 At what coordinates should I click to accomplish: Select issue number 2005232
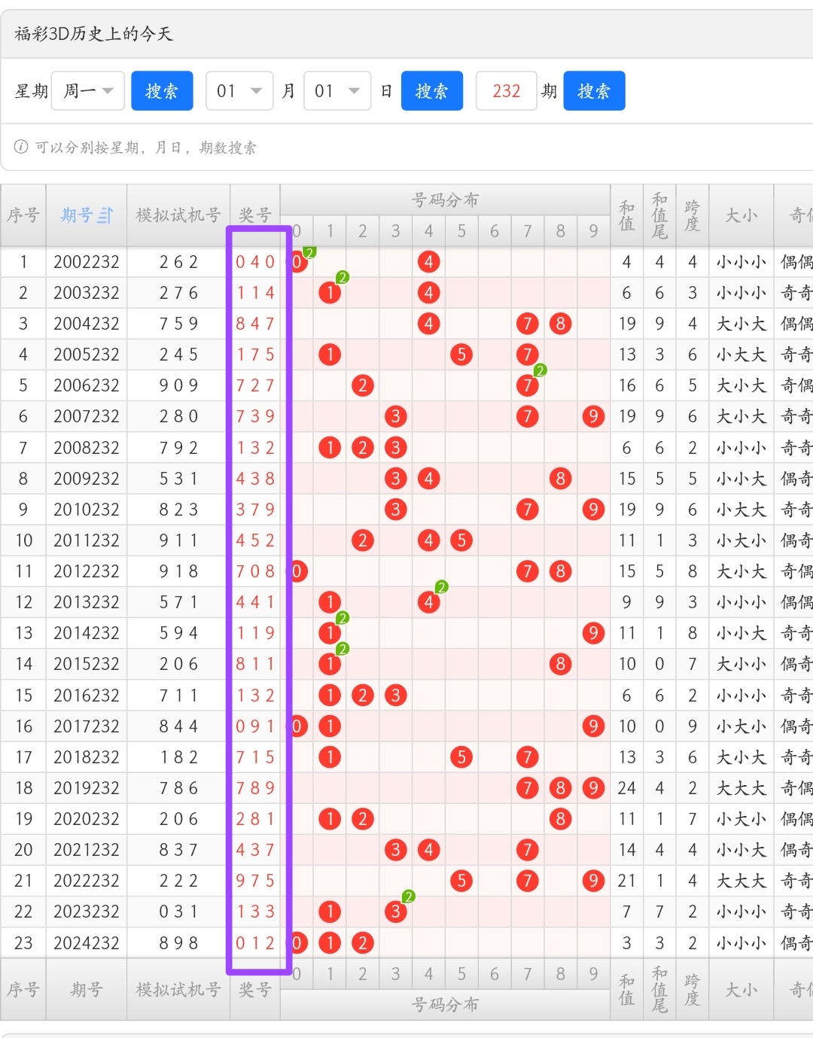click(x=87, y=355)
